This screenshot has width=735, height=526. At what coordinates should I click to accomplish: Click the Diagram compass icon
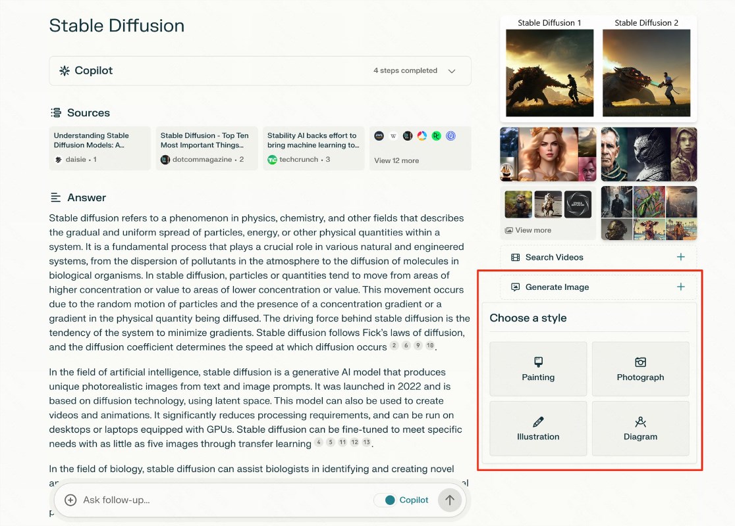coord(640,421)
